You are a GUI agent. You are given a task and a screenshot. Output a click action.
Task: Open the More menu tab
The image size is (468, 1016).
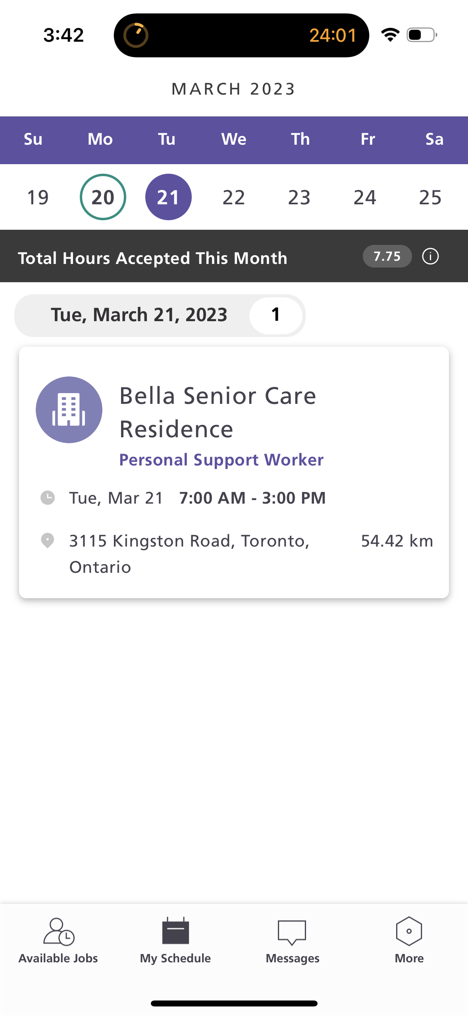click(409, 940)
